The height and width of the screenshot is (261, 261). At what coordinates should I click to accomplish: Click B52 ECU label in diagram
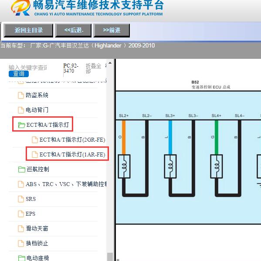pyautogui.click(x=195, y=82)
